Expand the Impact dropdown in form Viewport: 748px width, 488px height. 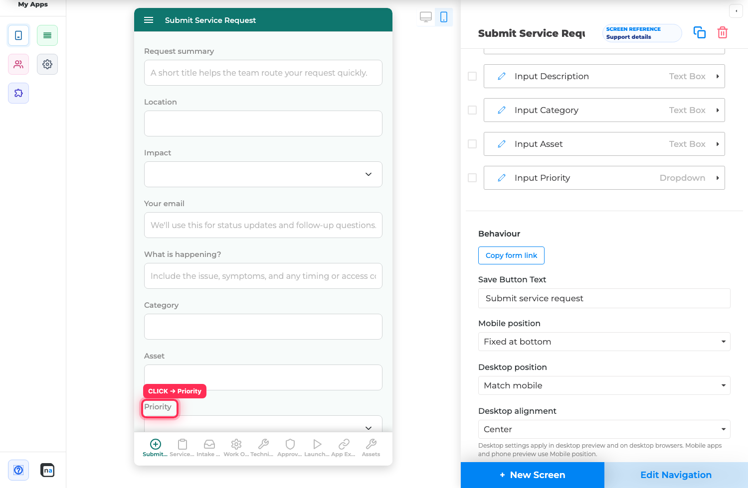click(263, 174)
